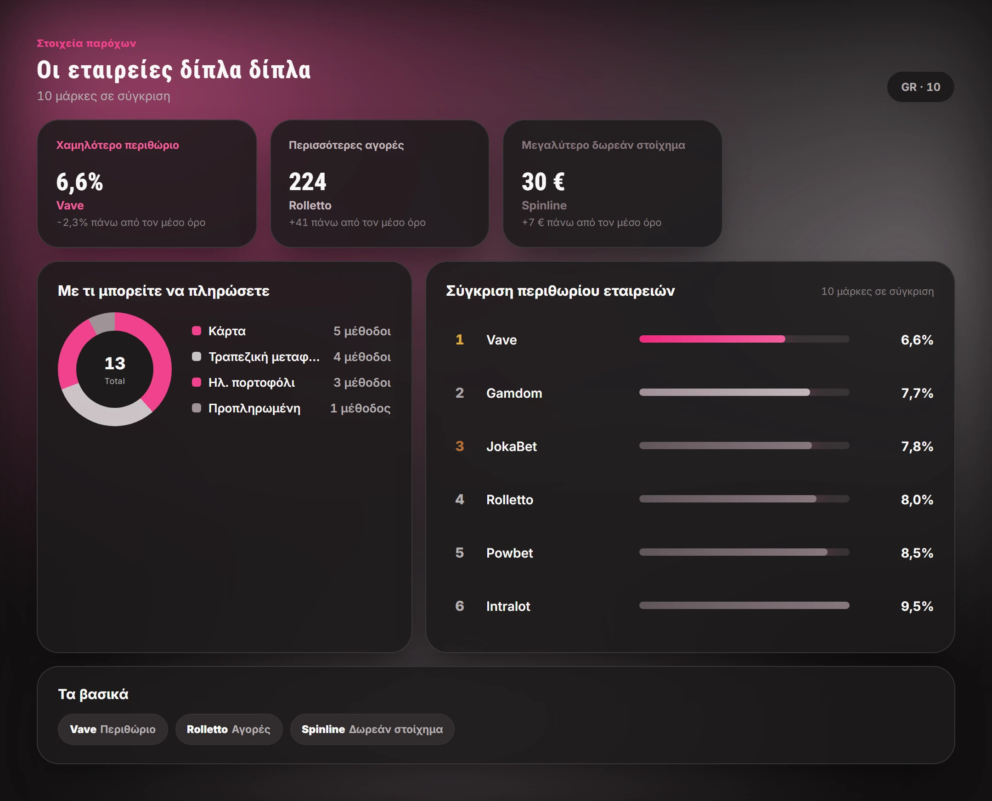Click the Gamdom margin progress bar
The height and width of the screenshot is (801, 992).
coord(744,392)
